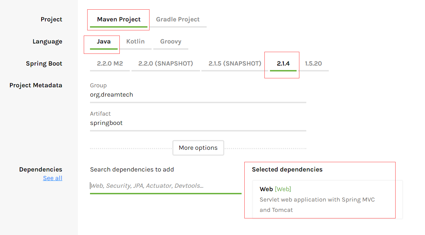This screenshot has width=425, height=235.
Task: Select Spring Boot version 1.5.20
Action: tap(313, 63)
